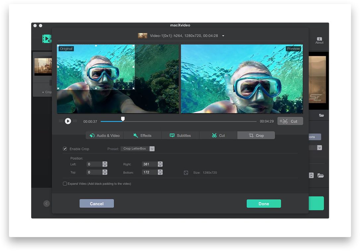This screenshot has height=251, width=360.
Task: Click the Preview video pane
Action: coord(242,79)
